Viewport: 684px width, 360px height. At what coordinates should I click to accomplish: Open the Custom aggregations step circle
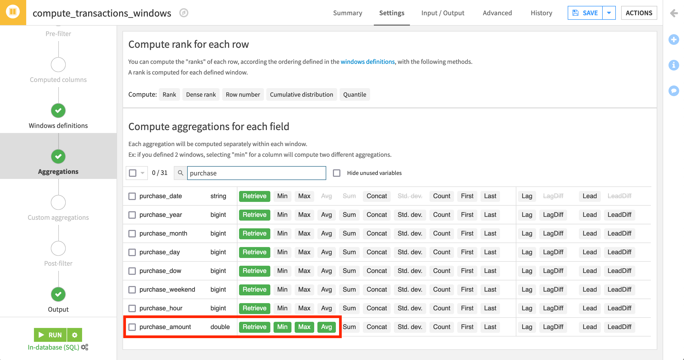pos(58,202)
